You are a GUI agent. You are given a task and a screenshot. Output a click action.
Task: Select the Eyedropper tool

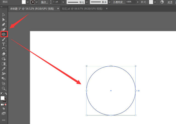(4, 69)
